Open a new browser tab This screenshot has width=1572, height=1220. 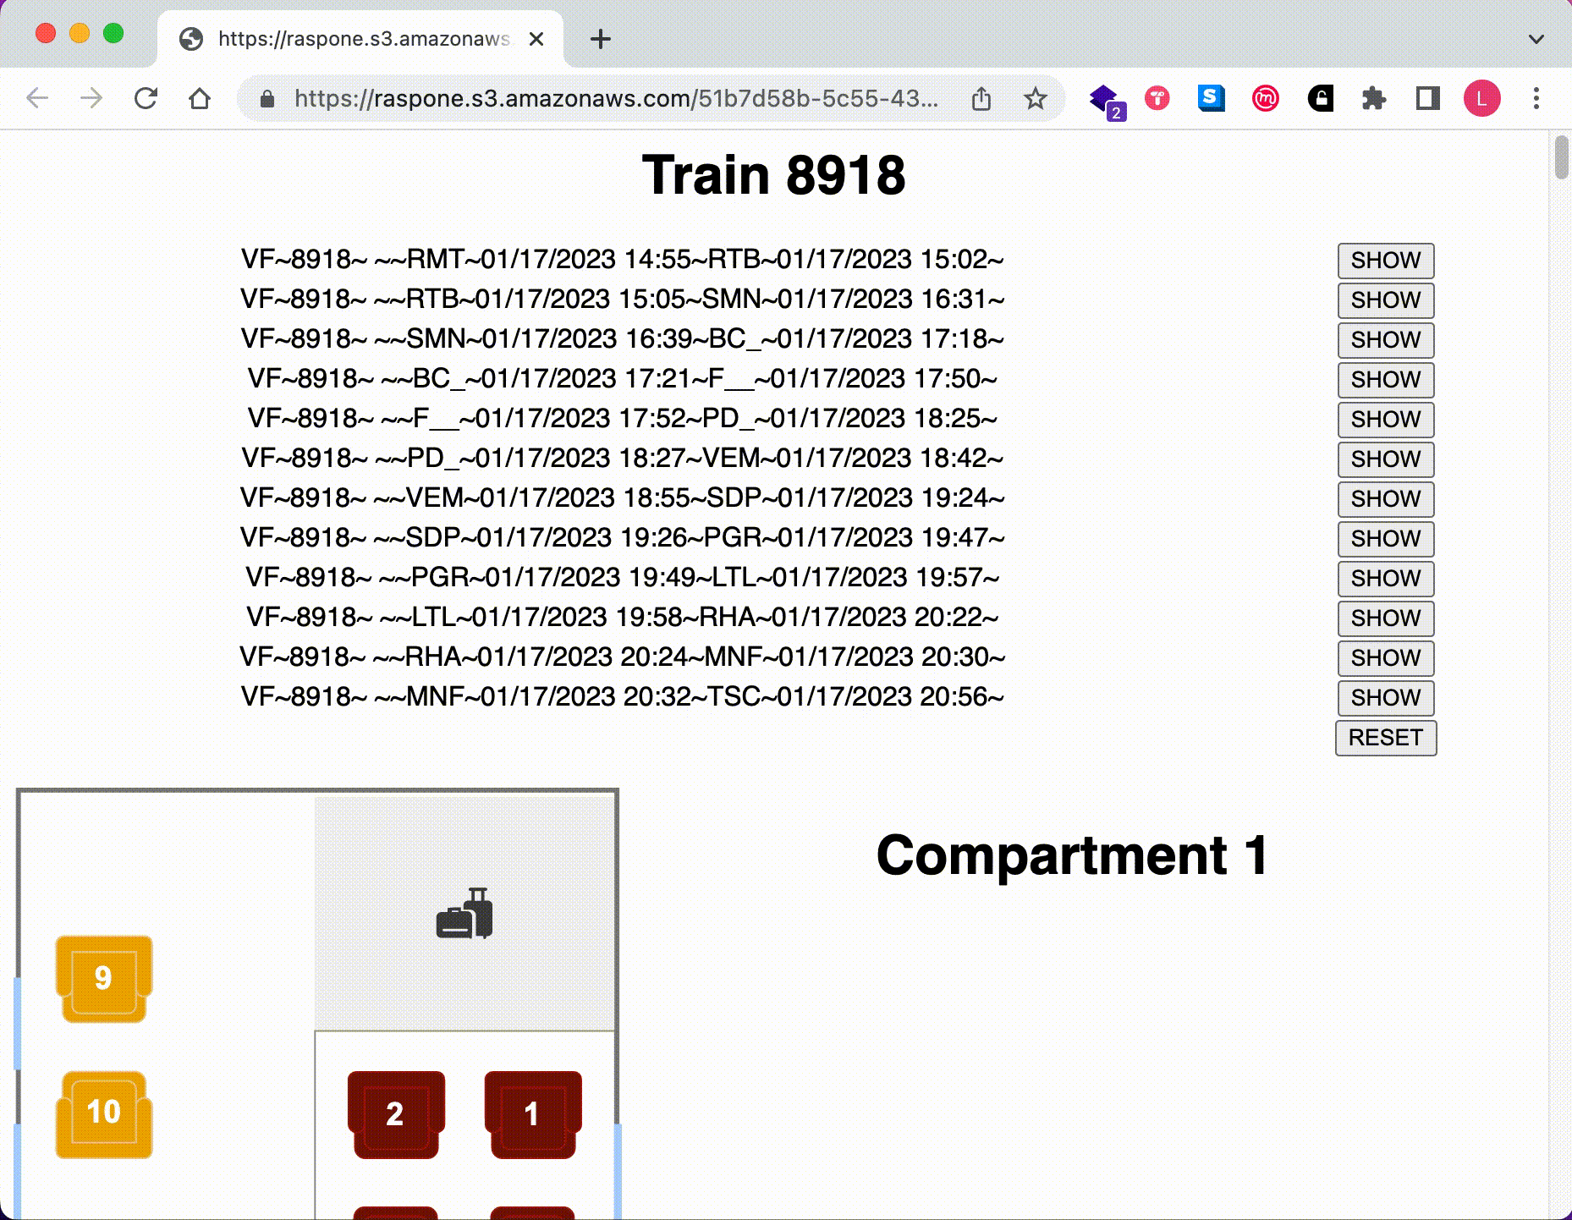click(601, 39)
